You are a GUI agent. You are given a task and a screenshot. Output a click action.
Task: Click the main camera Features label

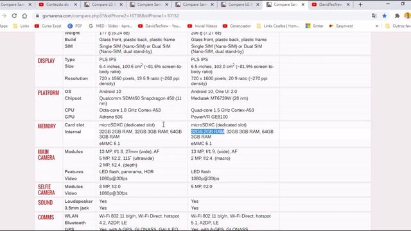click(74, 172)
